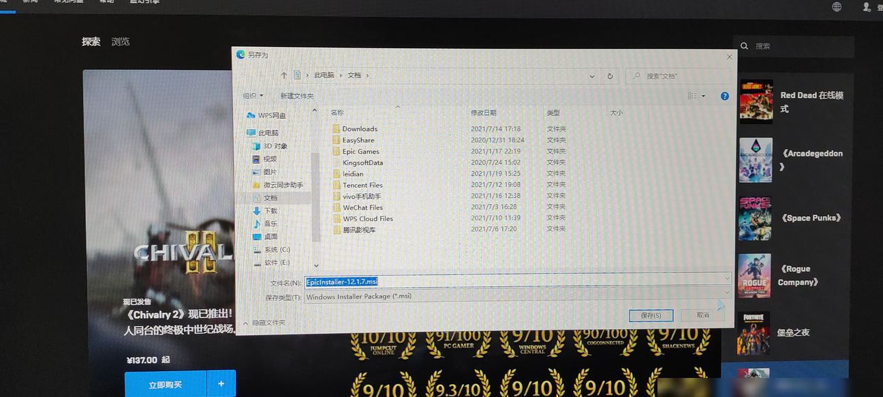Click navigation pane scroll-up arrow

(x=315, y=111)
